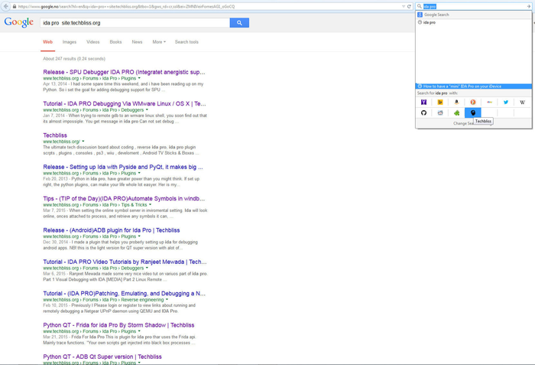535x365 pixels.
Task: Open 'IDA PRO Video Tutorials by Ranjeet Mewada' result
Action: click(x=125, y=262)
